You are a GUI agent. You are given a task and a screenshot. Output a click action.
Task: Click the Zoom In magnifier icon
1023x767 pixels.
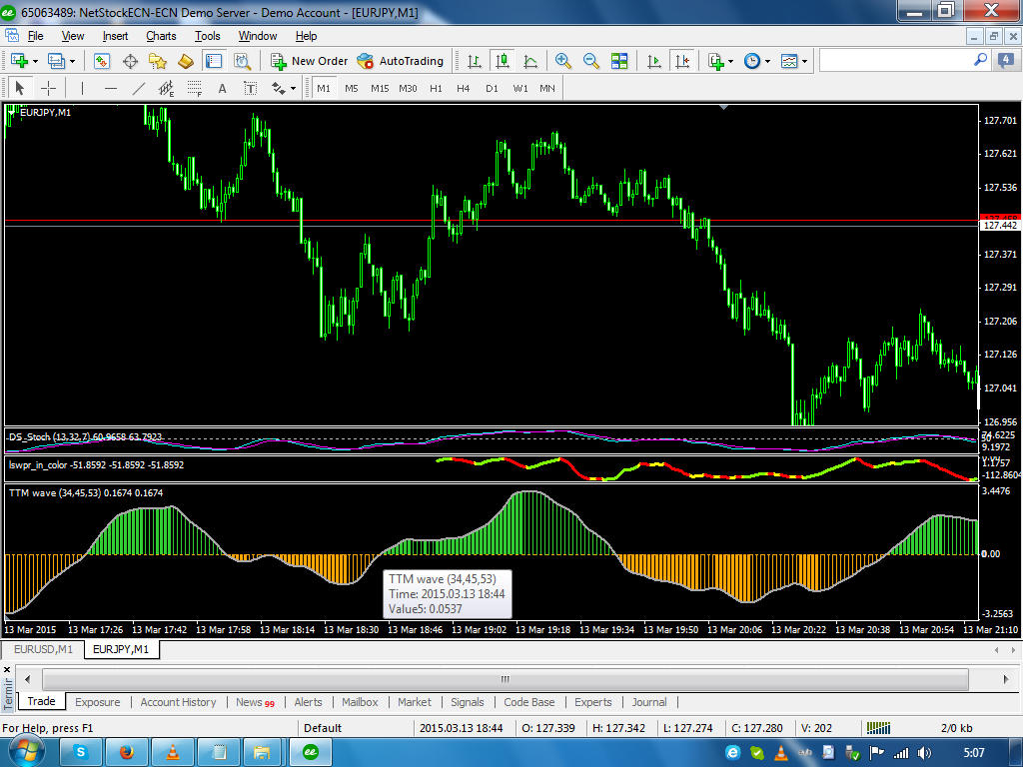(x=563, y=61)
